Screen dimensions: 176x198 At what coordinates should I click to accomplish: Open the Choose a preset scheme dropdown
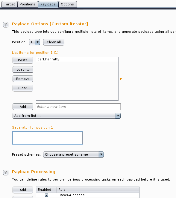[x=73, y=154]
